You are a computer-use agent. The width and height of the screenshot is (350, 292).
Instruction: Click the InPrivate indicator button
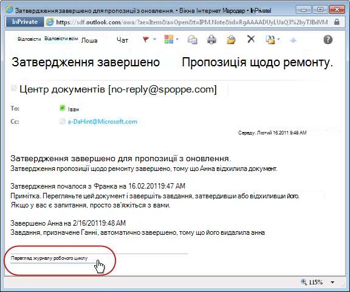[25, 22]
